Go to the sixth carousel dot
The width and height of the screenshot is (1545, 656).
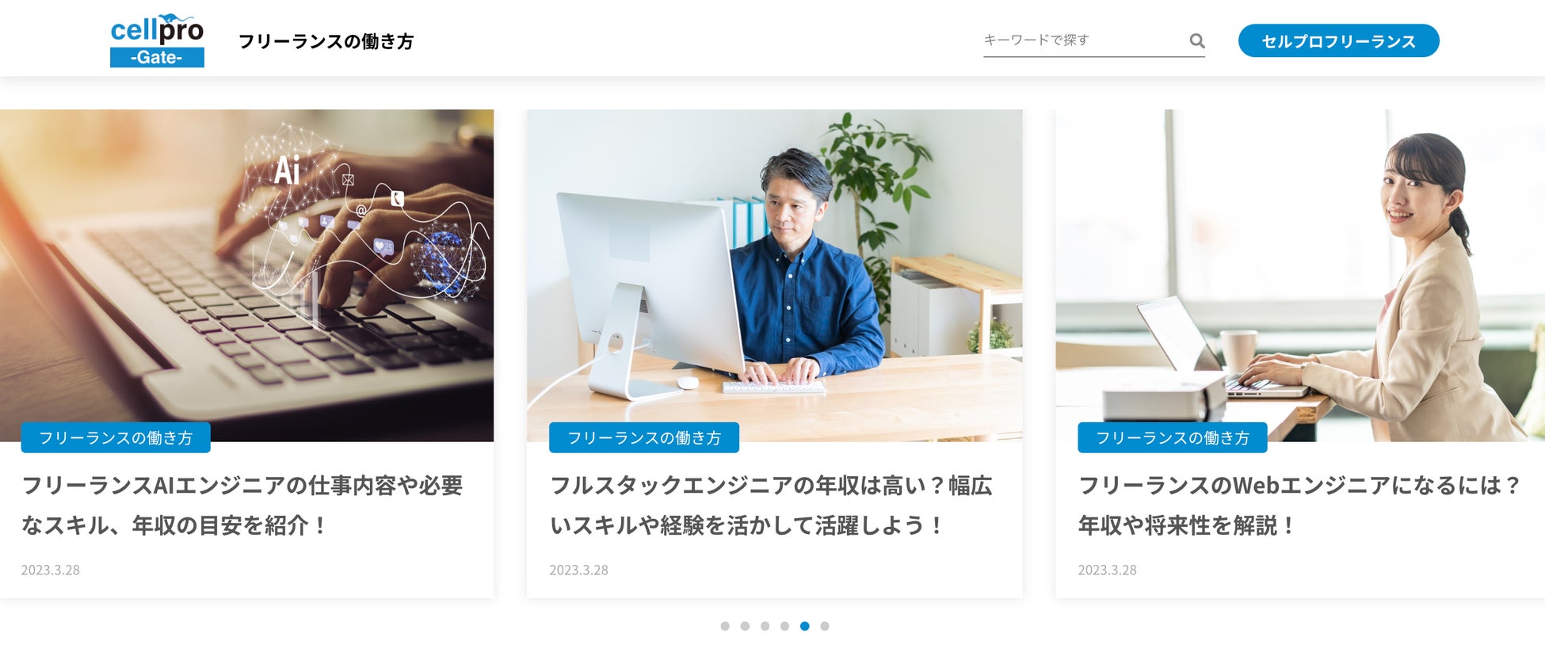tap(825, 626)
